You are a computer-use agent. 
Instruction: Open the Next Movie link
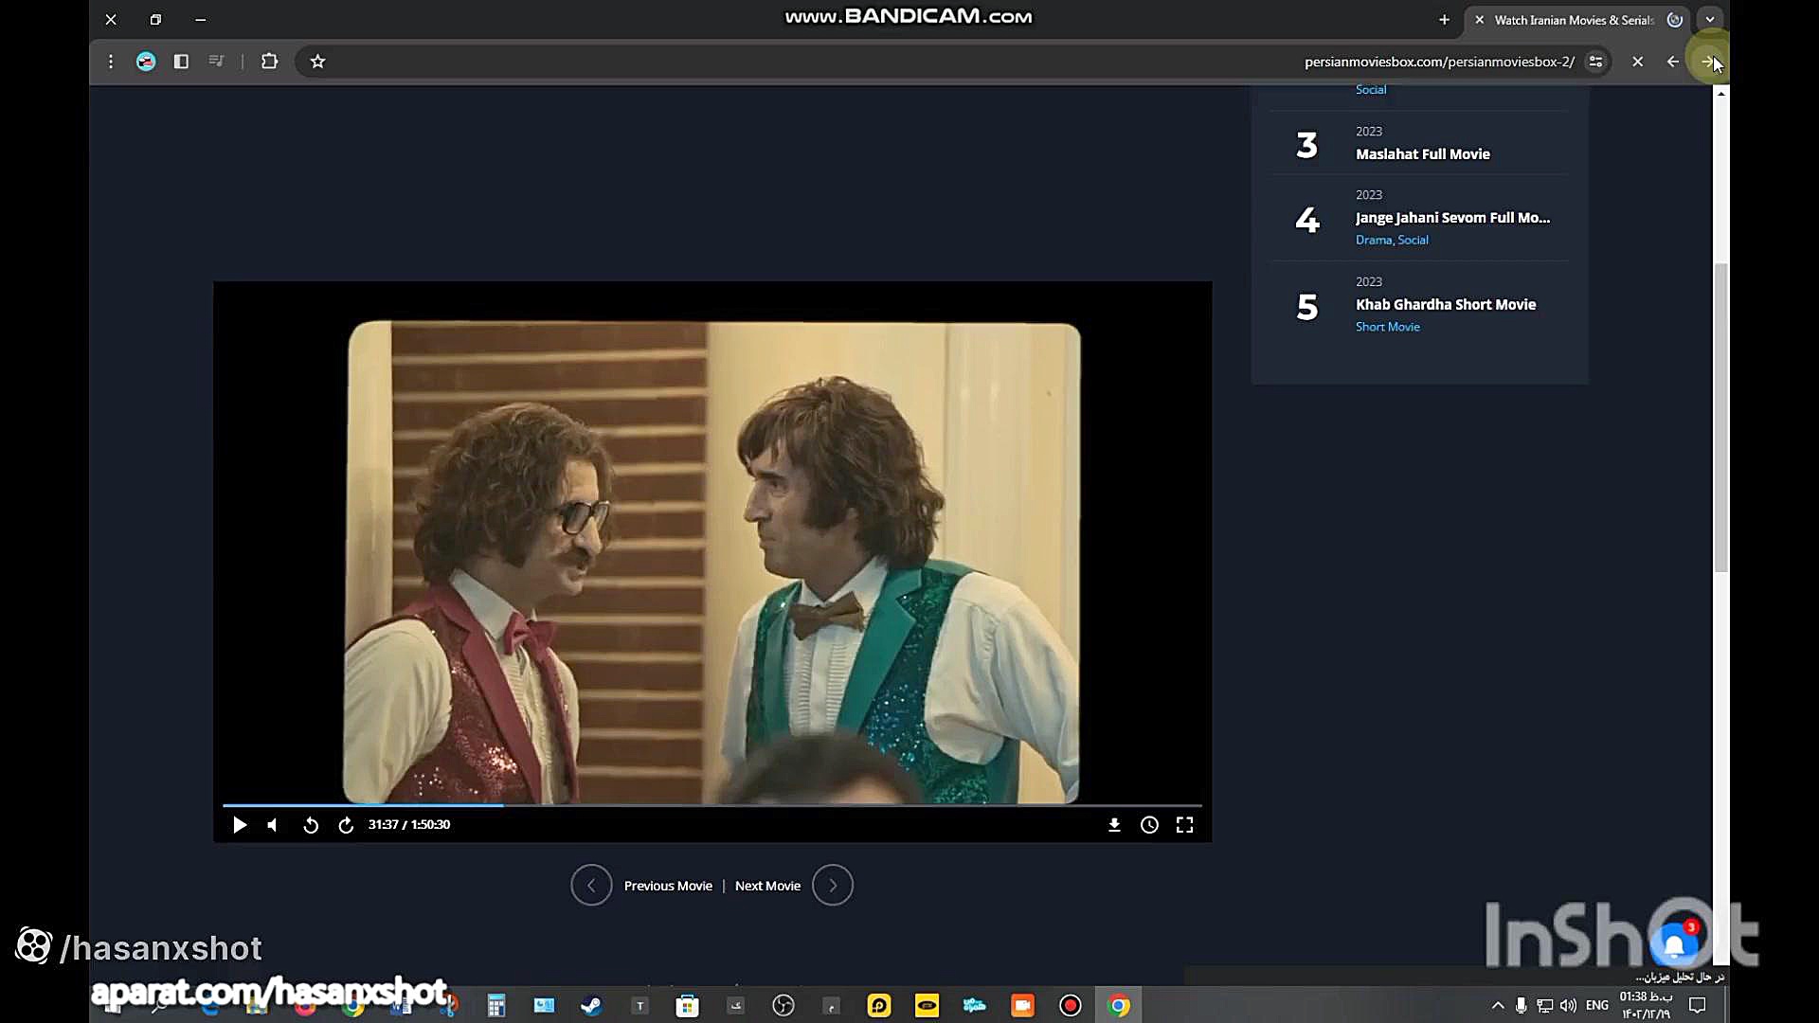point(767,886)
